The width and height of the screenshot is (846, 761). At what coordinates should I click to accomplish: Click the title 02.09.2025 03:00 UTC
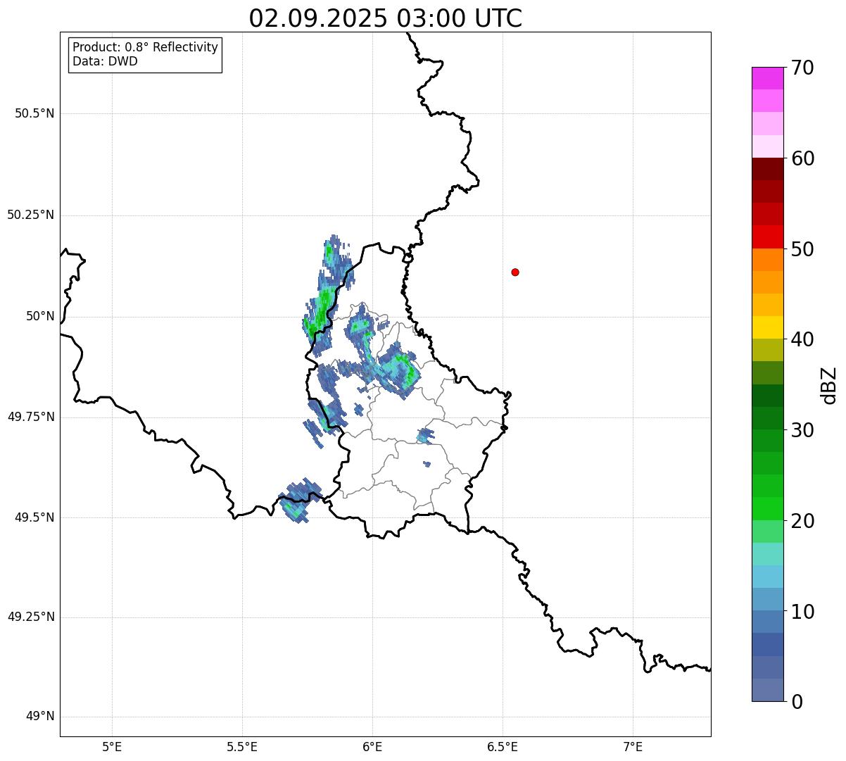click(x=386, y=18)
